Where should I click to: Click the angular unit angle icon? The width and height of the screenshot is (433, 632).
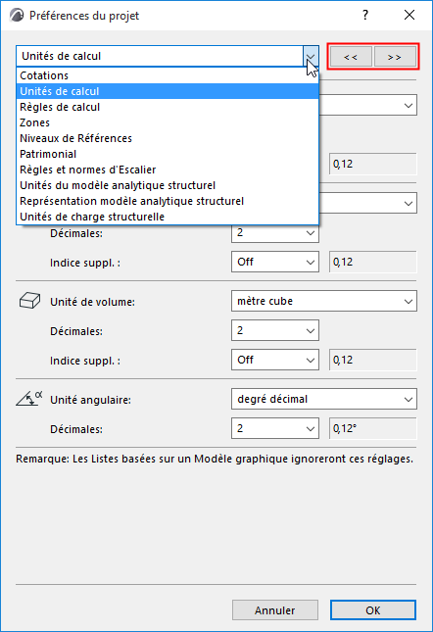29,399
